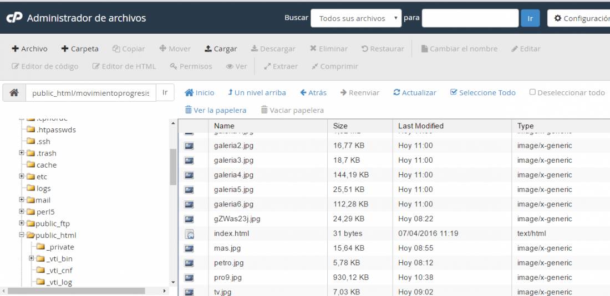Click the image icon for galeria2.jpg
Screen dimensions: 610x296
(189, 146)
